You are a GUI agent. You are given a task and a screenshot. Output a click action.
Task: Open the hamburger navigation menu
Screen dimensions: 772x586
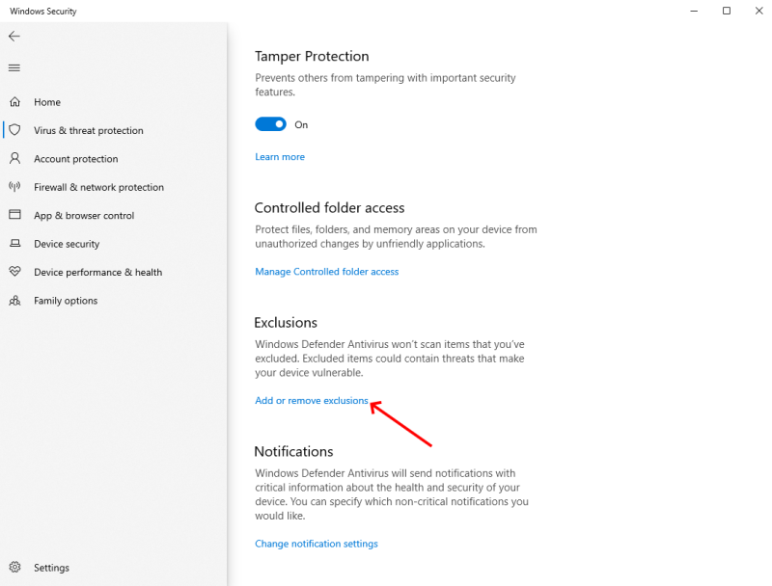click(14, 67)
